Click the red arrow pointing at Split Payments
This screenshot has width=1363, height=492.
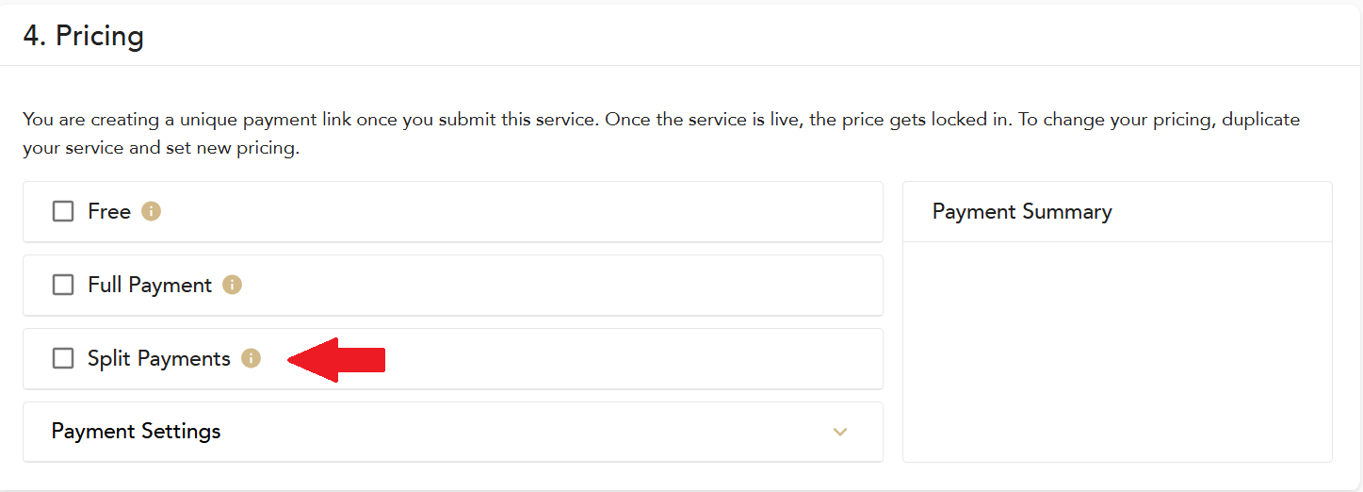(337, 359)
